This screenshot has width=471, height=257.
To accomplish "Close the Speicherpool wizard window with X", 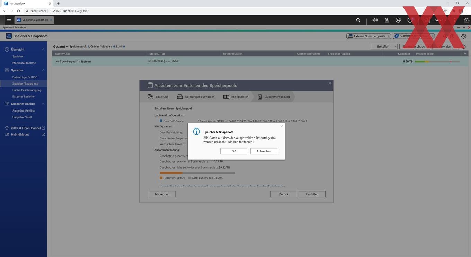I will tap(330, 83).
